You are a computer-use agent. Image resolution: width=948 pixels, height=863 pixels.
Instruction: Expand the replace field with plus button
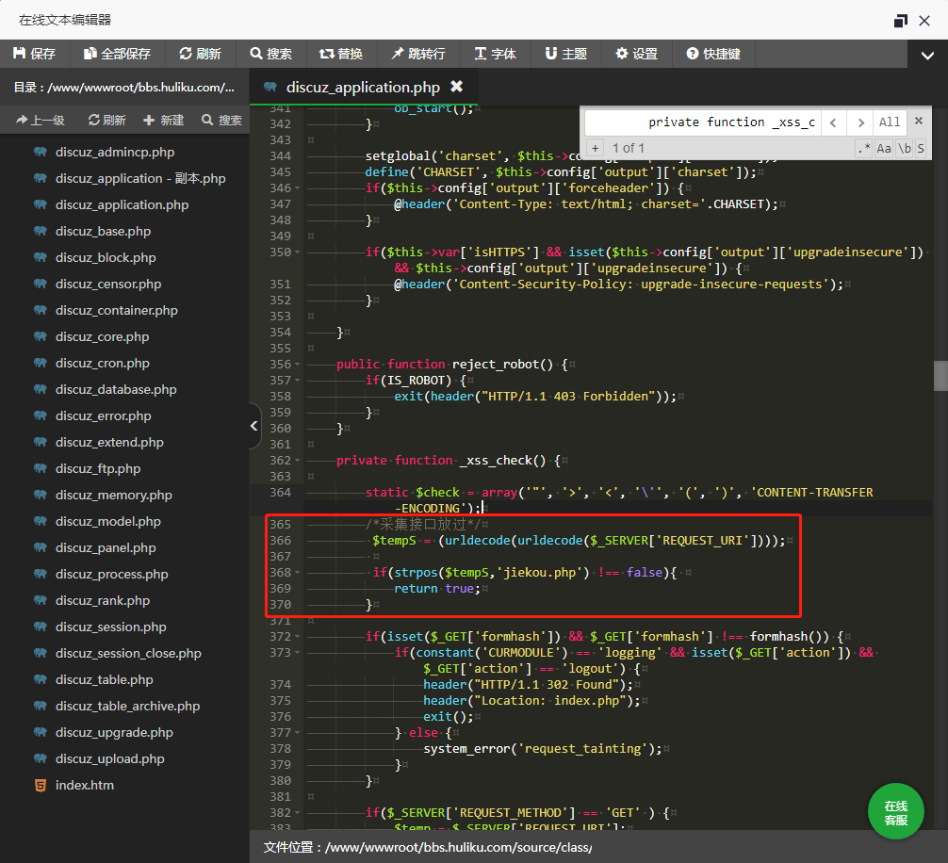coord(595,148)
